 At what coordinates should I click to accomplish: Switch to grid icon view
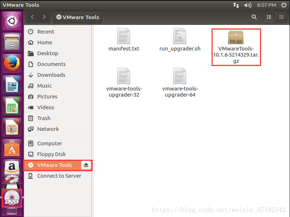click(x=281, y=17)
